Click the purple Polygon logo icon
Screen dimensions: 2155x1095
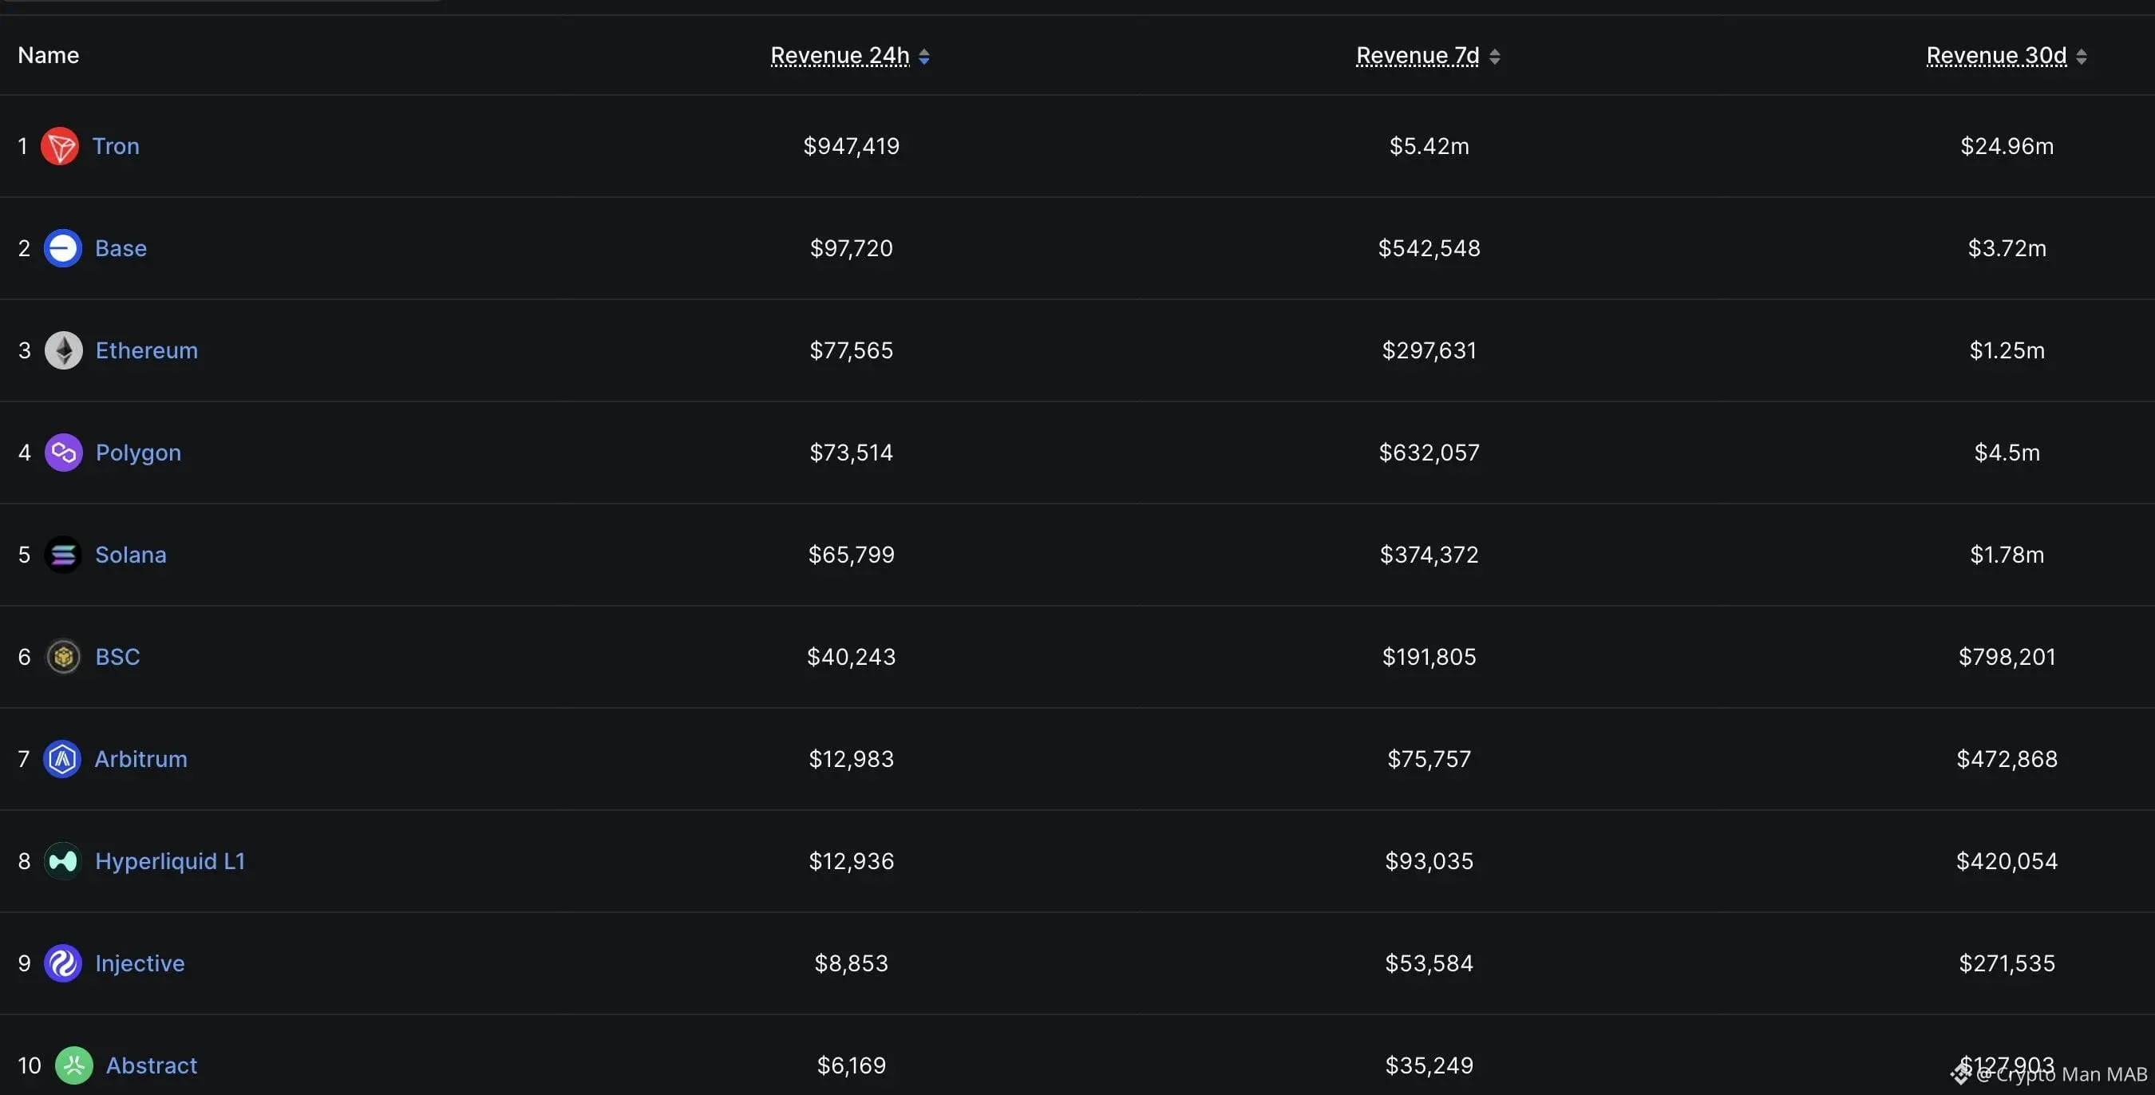[x=64, y=453]
